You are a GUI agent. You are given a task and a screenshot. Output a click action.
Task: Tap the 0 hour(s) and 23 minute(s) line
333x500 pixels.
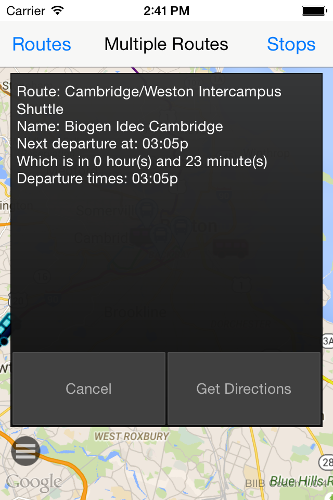point(142,161)
